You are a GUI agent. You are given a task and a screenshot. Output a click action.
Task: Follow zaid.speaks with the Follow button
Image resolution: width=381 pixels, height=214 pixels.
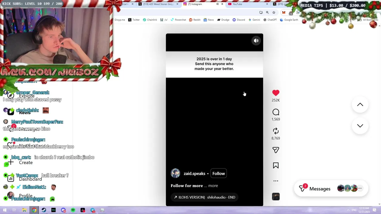point(218,174)
